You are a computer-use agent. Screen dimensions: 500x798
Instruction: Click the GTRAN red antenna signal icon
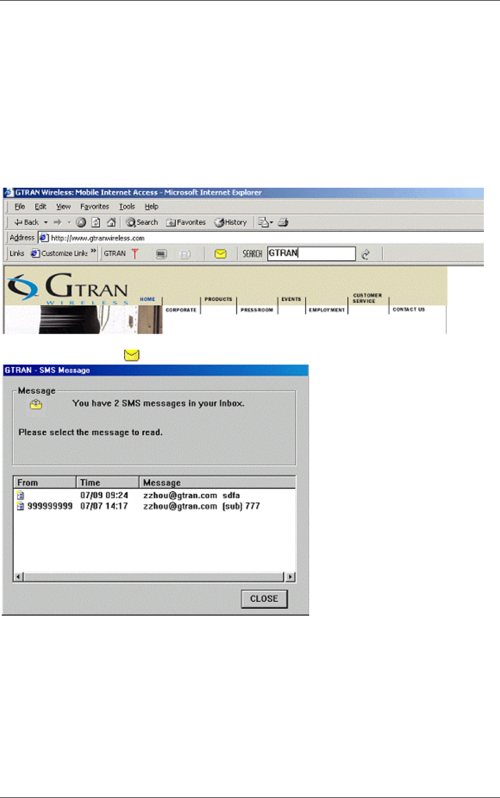(x=135, y=253)
